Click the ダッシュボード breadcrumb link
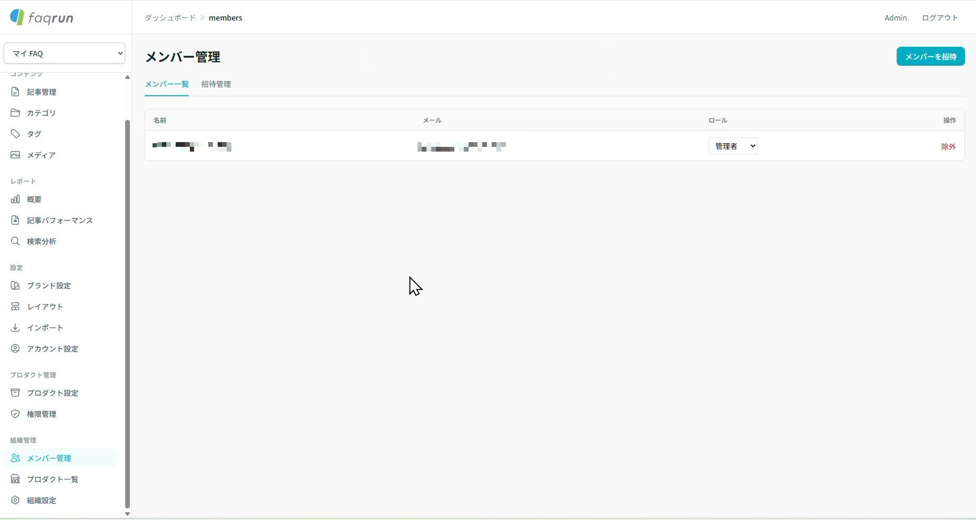This screenshot has width=976, height=520. (170, 17)
